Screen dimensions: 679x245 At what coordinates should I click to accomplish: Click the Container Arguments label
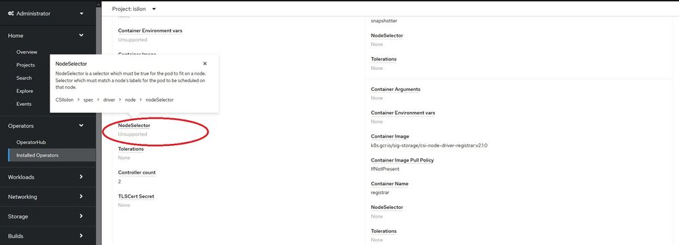coord(396,89)
